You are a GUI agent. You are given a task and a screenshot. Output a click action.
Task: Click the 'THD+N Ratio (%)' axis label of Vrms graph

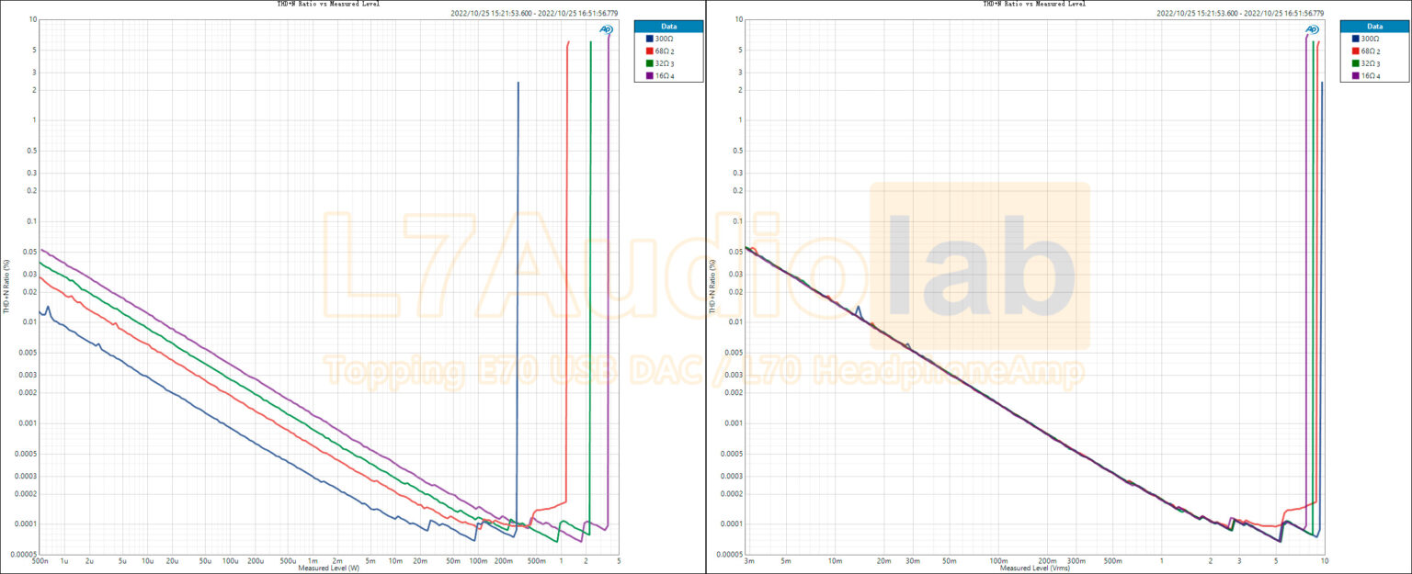(x=712, y=287)
